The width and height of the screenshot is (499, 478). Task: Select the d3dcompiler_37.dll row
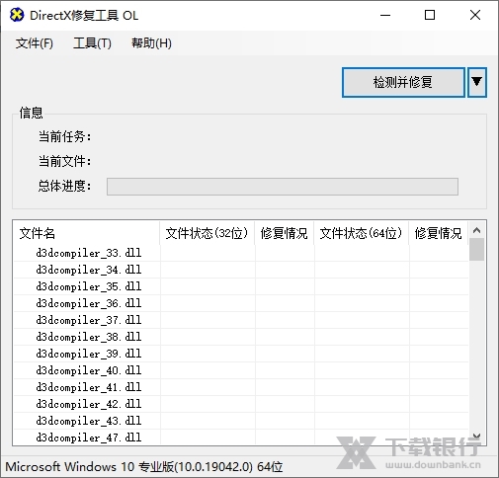click(241, 320)
